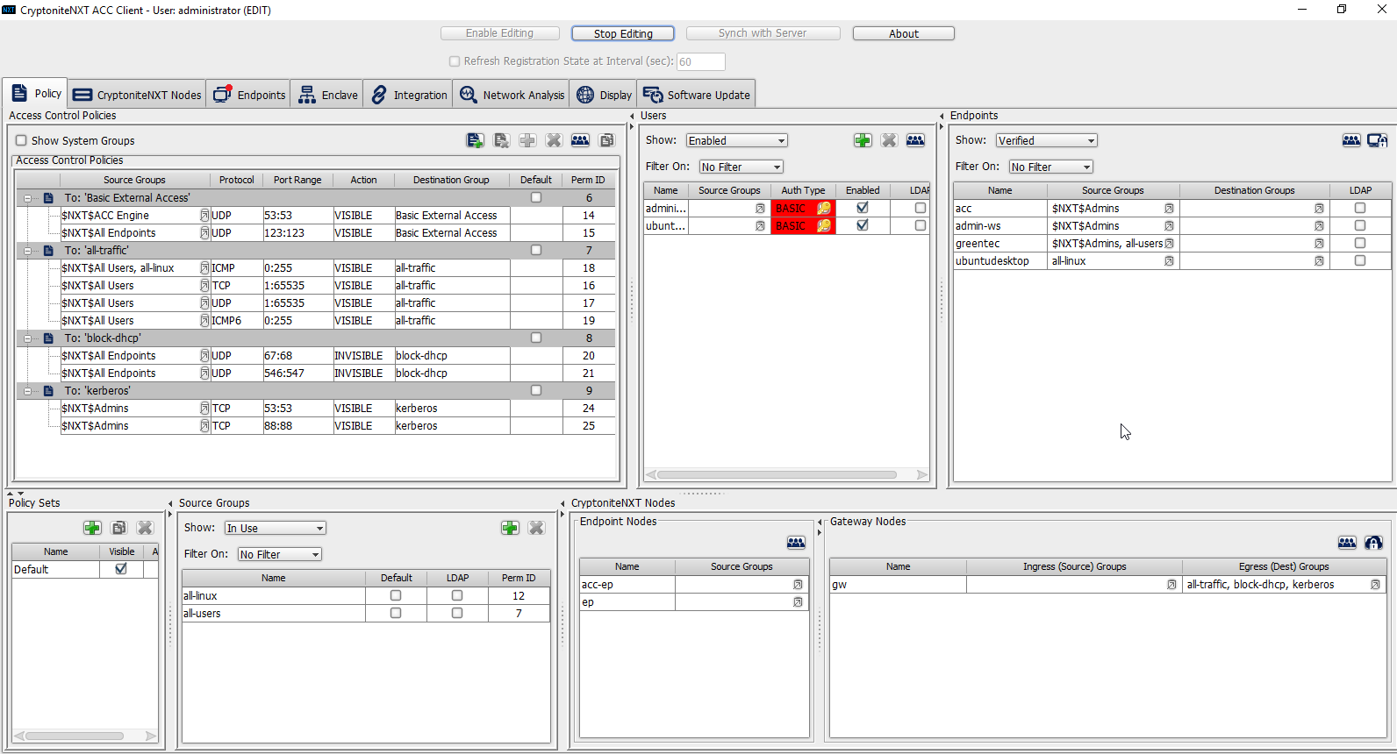Click the groups icon in Users panel

[x=915, y=140]
